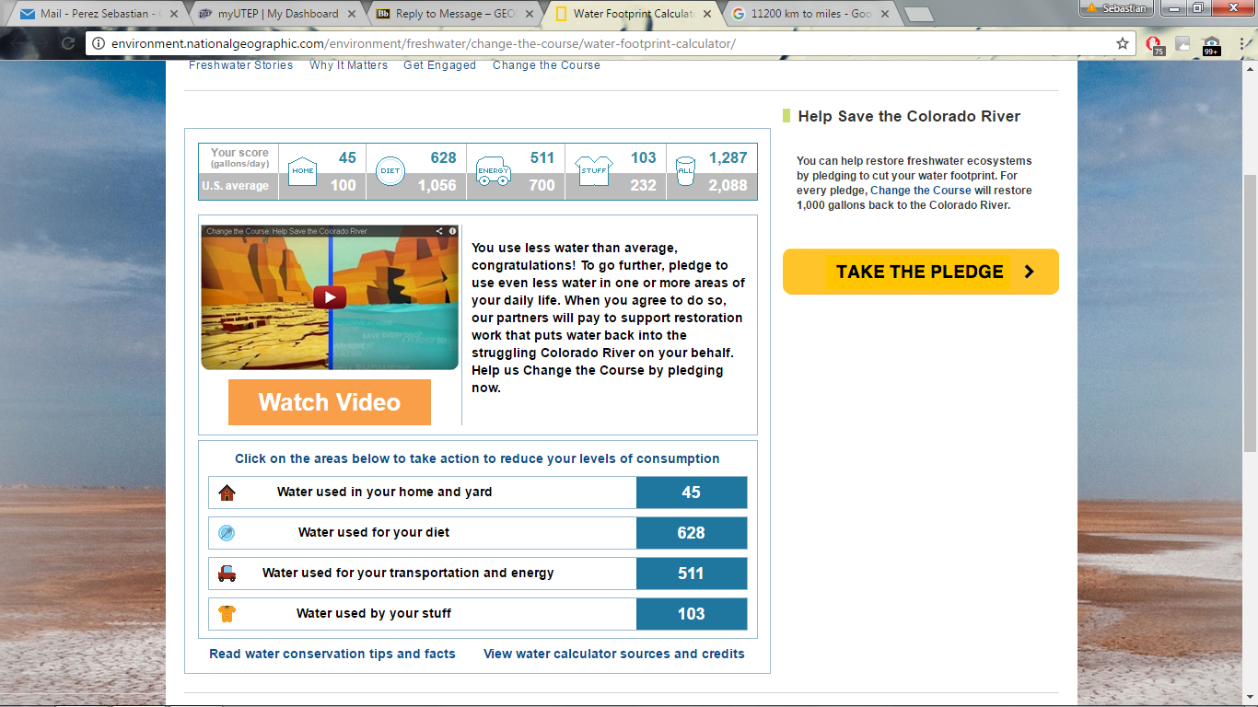Click the Stuff t-shirt score icon
Screen dimensions: 1258x707
[593, 171]
